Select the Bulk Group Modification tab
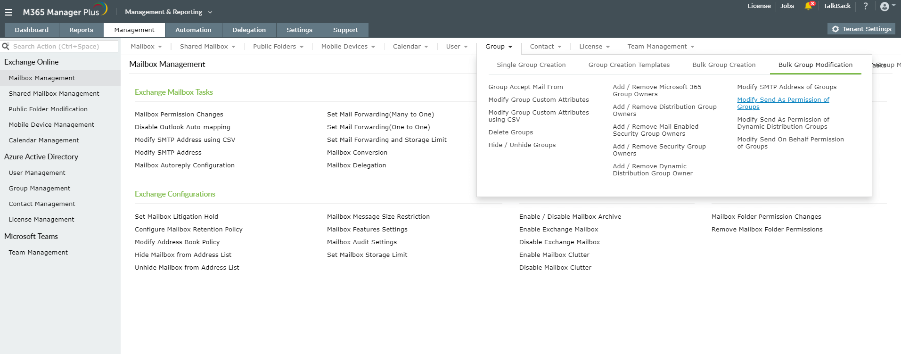The height and width of the screenshot is (354, 901). [x=816, y=65]
